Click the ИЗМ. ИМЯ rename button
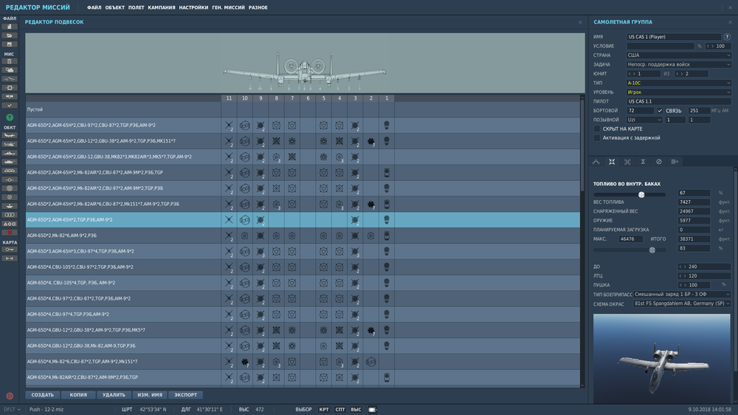This screenshot has height=415, width=738. coord(150,395)
